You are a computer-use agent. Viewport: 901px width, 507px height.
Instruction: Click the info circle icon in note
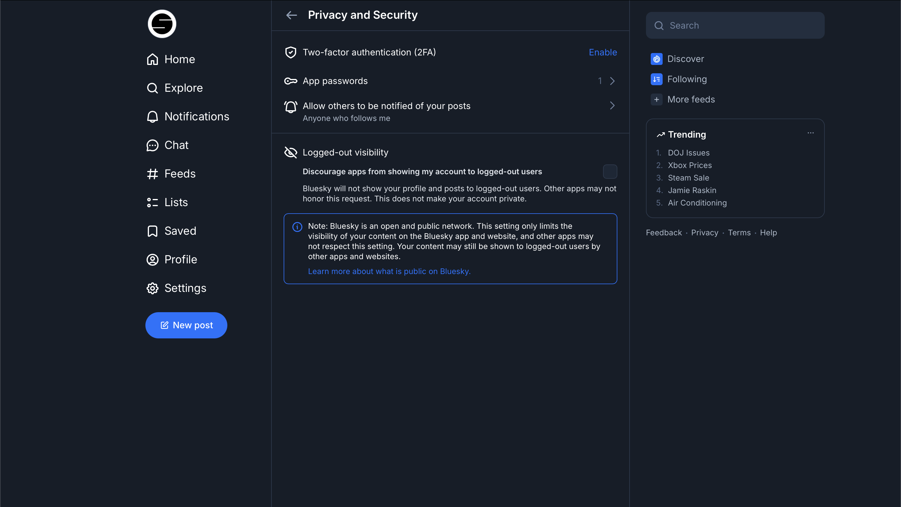coord(297,227)
